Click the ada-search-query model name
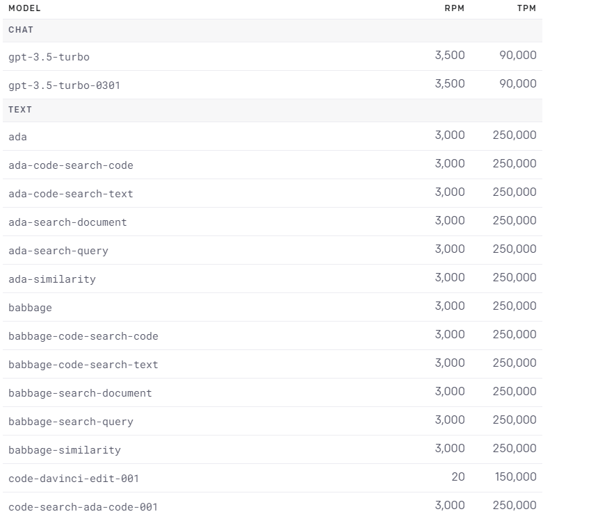 (58, 251)
